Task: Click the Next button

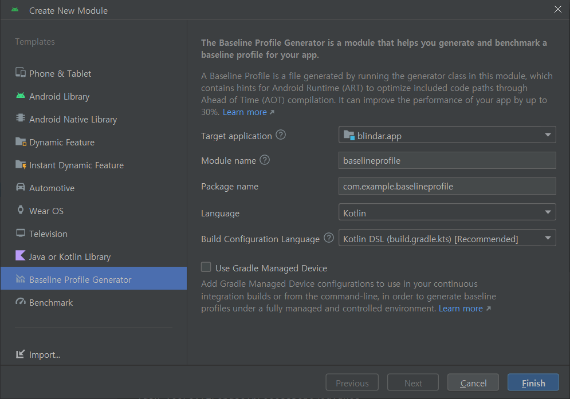Action: click(x=413, y=382)
